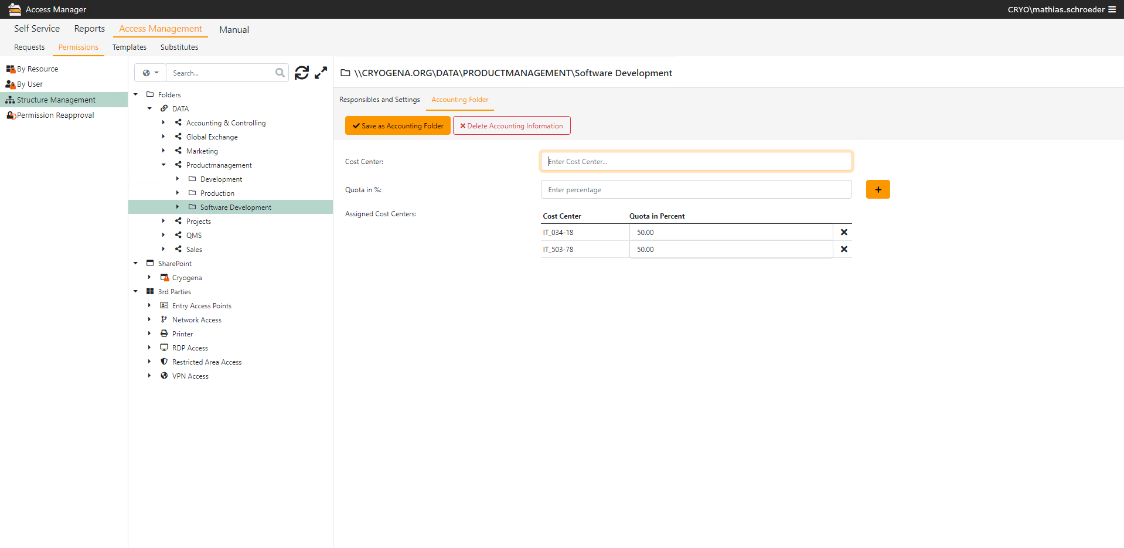
Task: Expand the tree to fullscreen view
Action: click(x=321, y=72)
